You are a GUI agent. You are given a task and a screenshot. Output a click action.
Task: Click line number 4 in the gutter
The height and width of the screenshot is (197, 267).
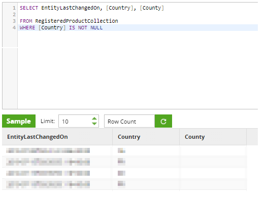pyautogui.click(x=14, y=27)
